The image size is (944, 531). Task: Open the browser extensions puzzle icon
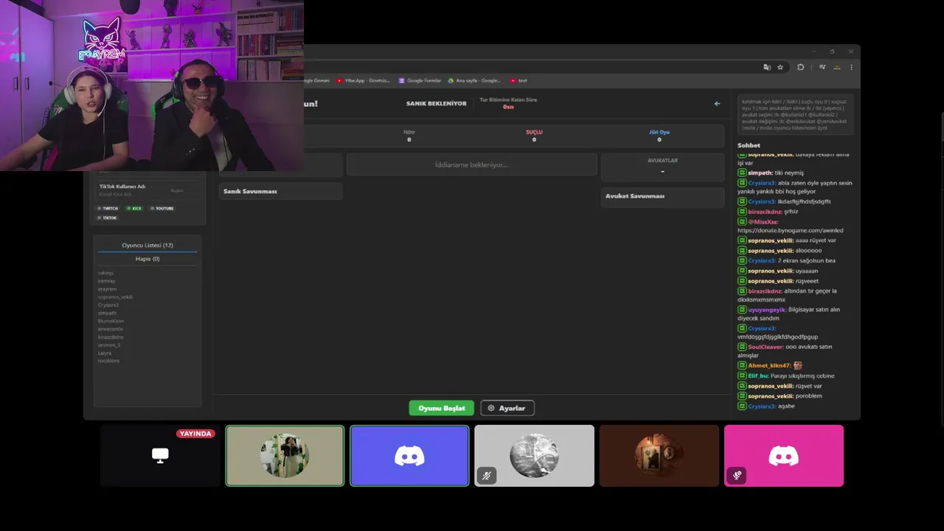tap(800, 67)
